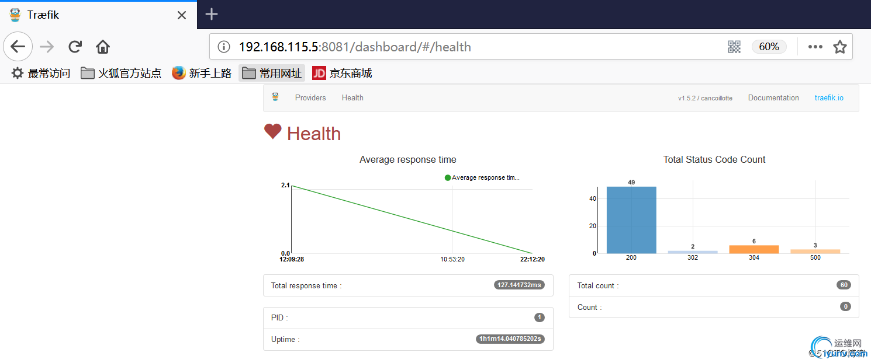Click the browser back arrow button
The width and height of the screenshot is (871, 363).
click(18, 47)
